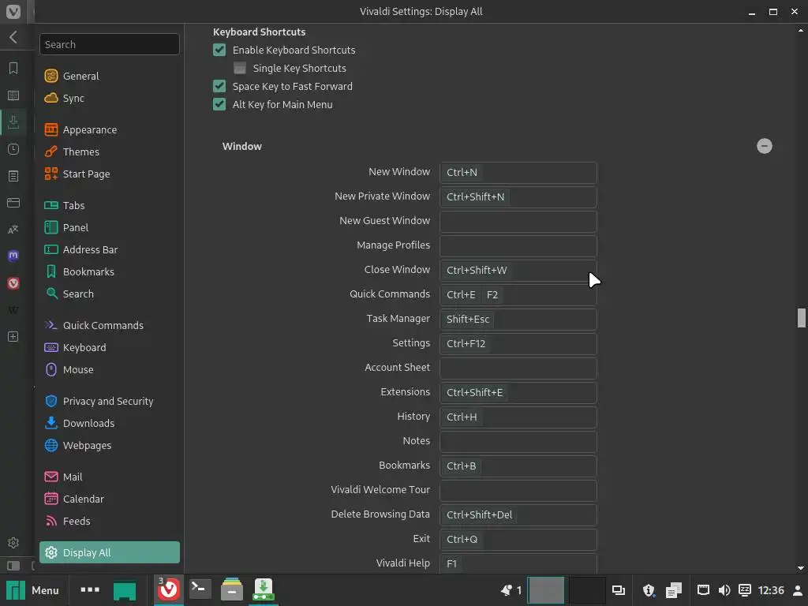Open the terminal from the taskbar
This screenshot has width=808, height=606.
point(200,589)
